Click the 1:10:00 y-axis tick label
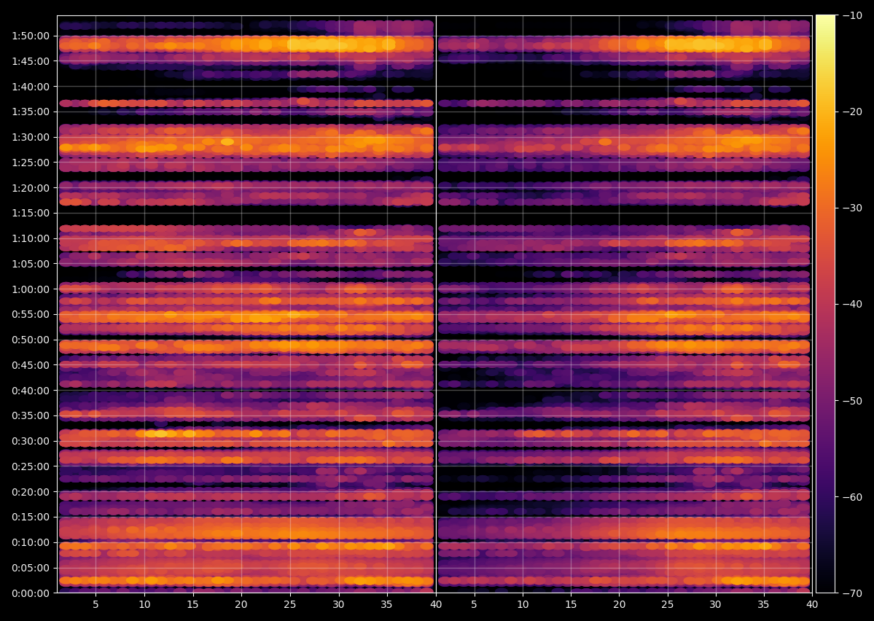Image resolution: width=874 pixels, height=621 pixels. [31, 238]
